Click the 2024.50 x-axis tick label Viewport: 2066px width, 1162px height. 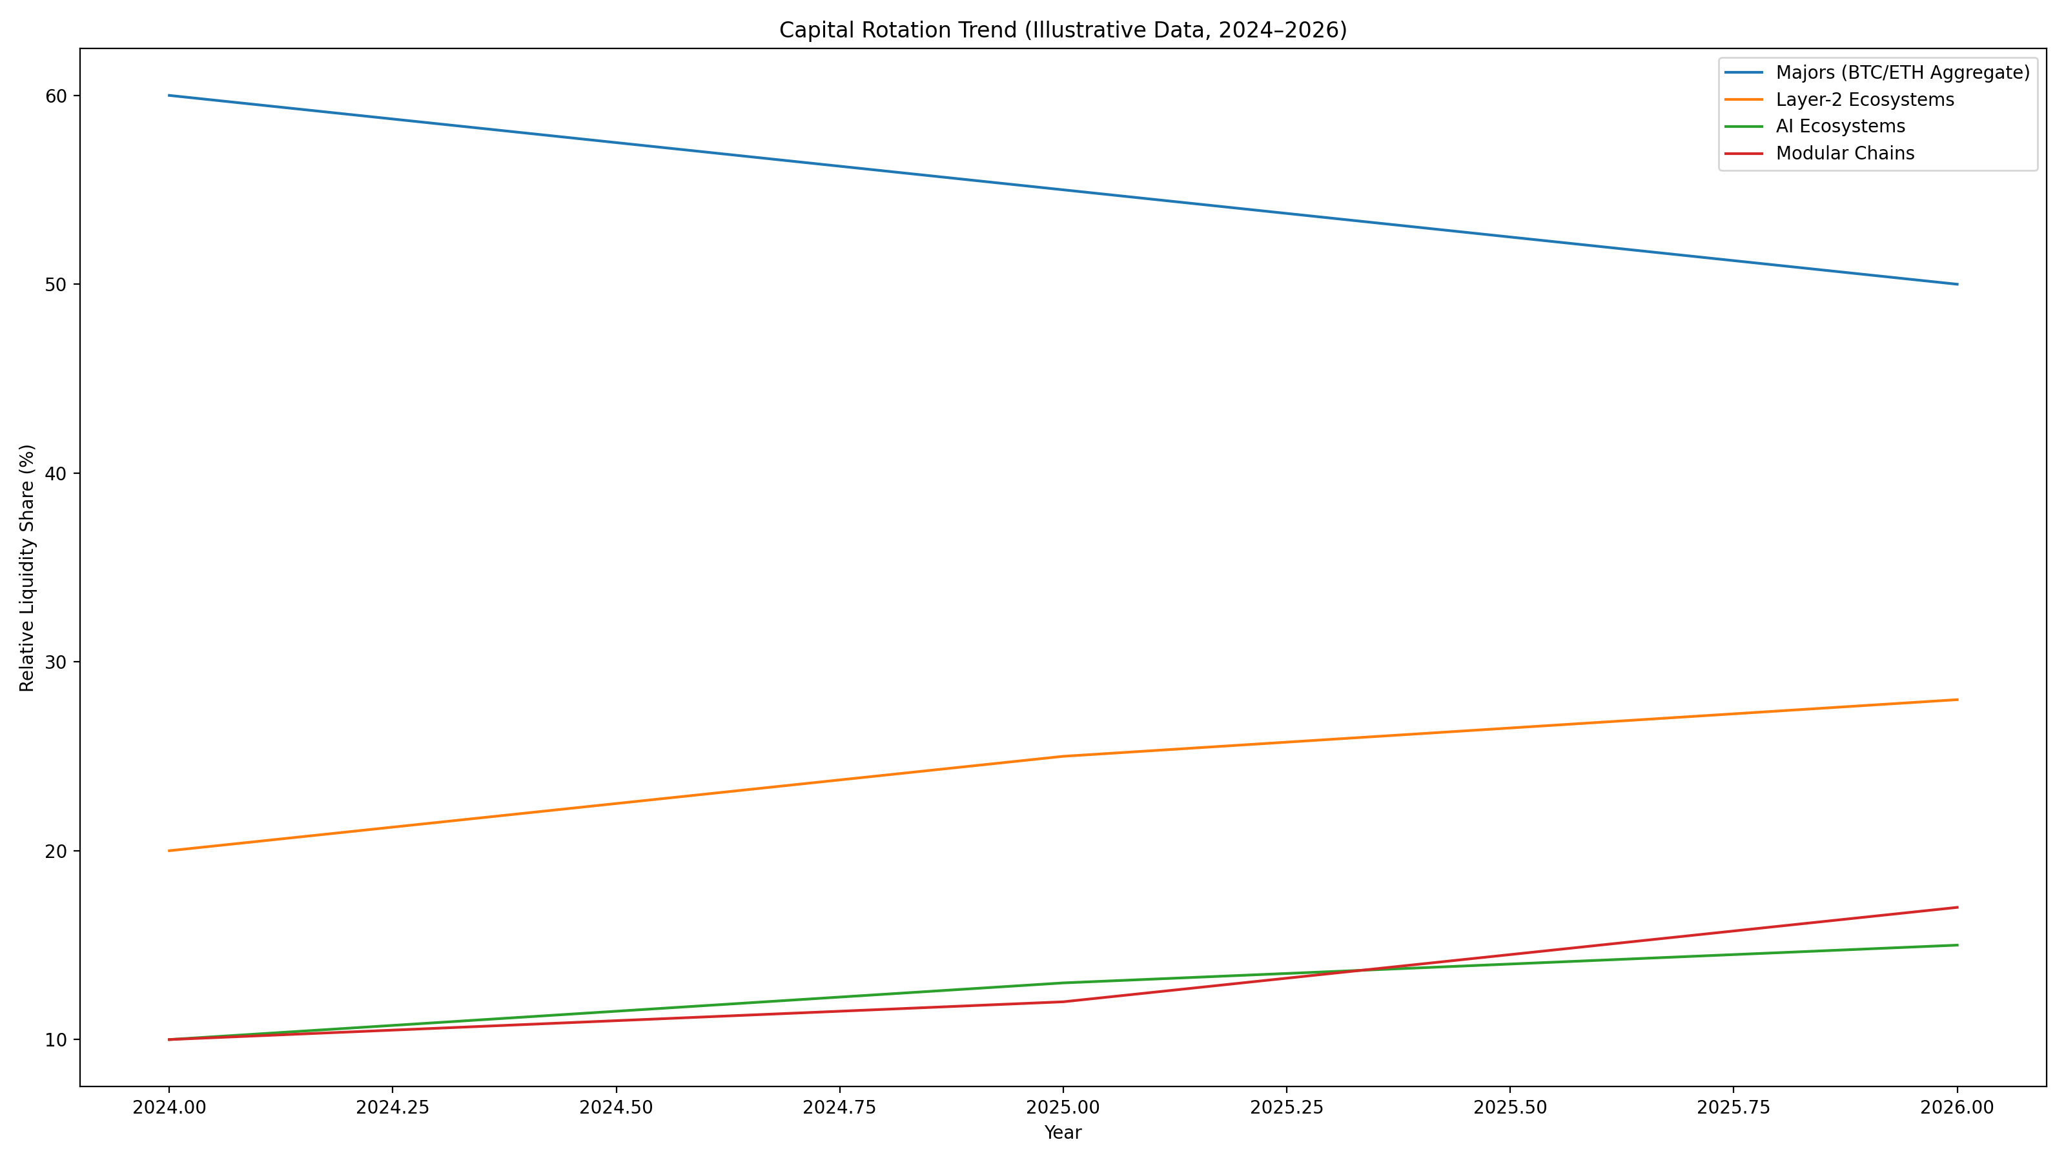pos(616,1108)
